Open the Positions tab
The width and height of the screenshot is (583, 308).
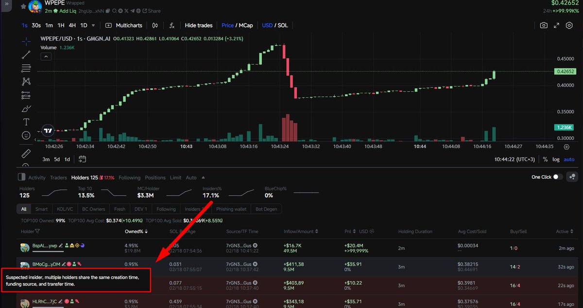click(x=155, y=177)
